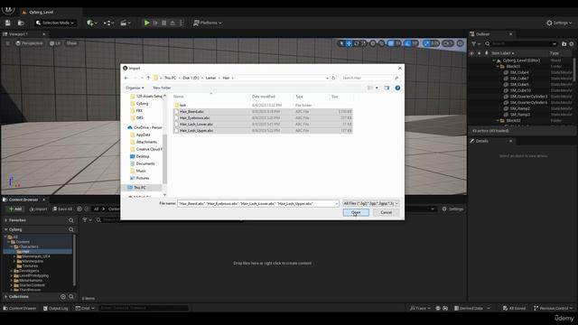Click Open in the Import dialog
The image size is (578, 325).
(356, 213)
